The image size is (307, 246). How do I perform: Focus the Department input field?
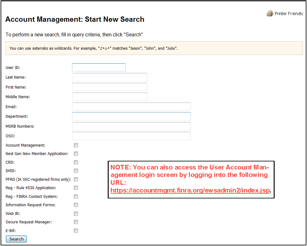pyautogui.click(x=131, y=116)
